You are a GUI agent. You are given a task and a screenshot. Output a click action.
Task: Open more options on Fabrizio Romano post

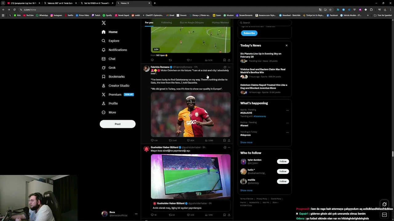coord(229,67)
